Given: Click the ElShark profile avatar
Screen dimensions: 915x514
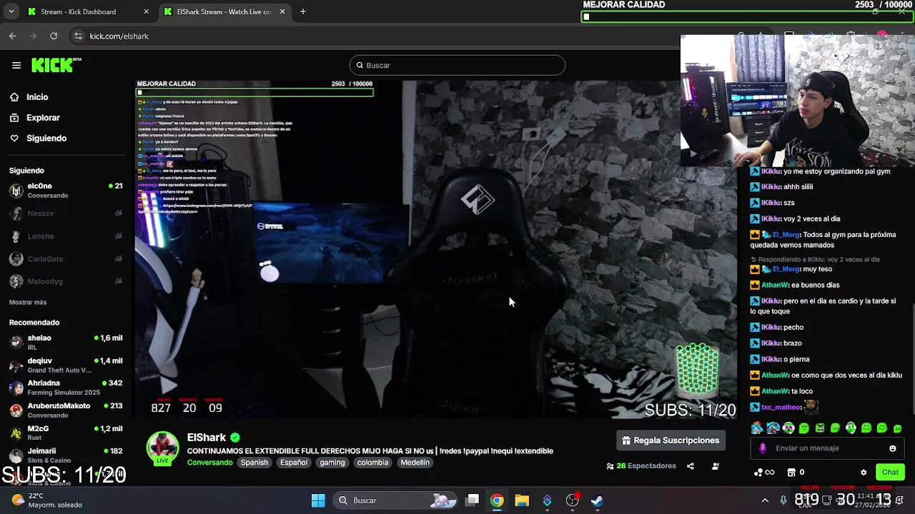Looking at the screenshot, I should point(163,447).
